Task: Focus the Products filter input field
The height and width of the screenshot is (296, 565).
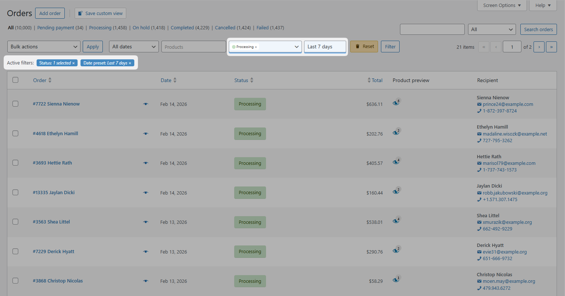Action: [x=194, y=47]
